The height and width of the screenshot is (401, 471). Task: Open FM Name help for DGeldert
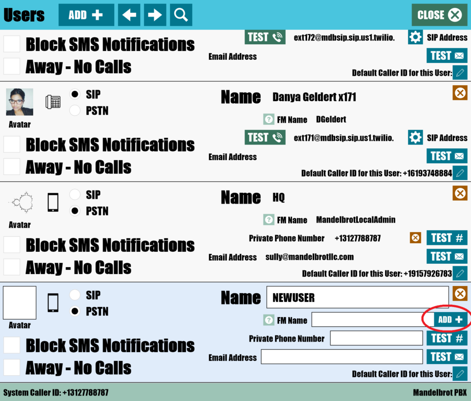click(269, 119)
